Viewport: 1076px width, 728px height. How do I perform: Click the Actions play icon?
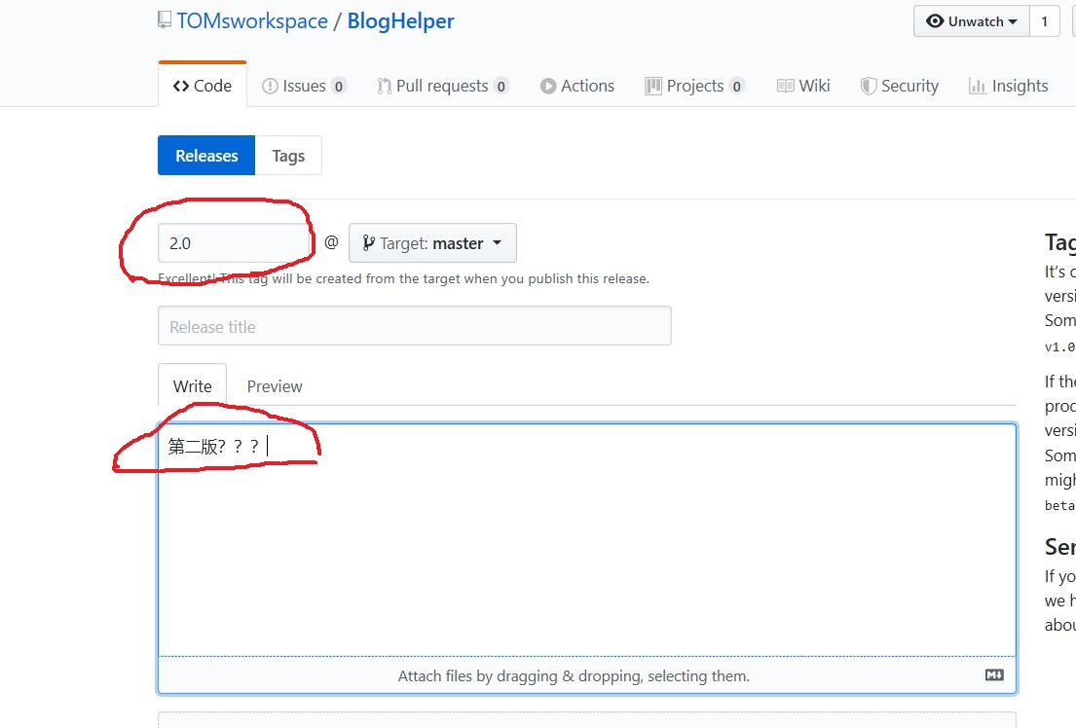[x=550, y=86]
